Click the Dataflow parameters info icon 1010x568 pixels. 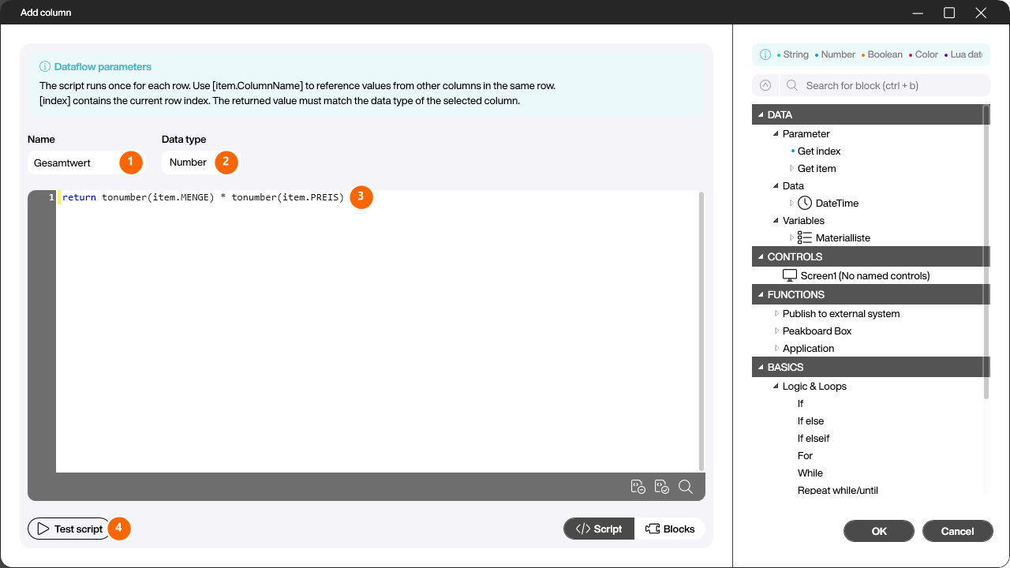point(45,67)
